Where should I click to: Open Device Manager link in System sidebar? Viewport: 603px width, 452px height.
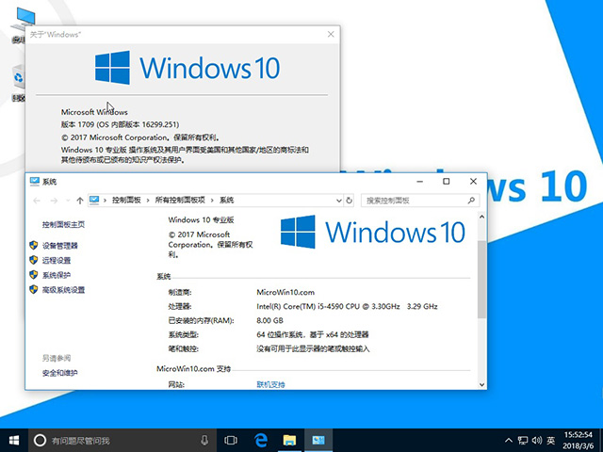tap(60, 246)
